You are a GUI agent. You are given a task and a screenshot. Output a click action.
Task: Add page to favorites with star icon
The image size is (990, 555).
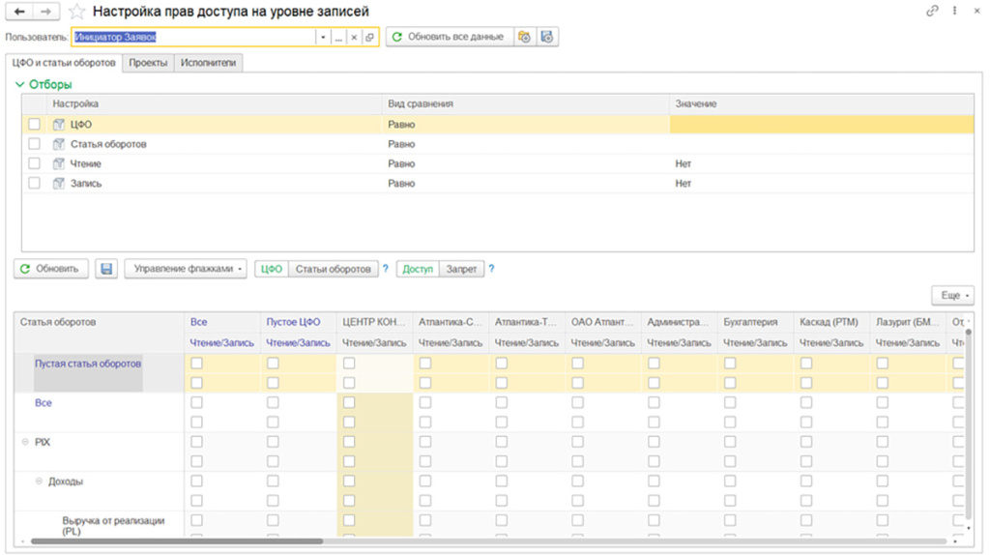(76, 12)
